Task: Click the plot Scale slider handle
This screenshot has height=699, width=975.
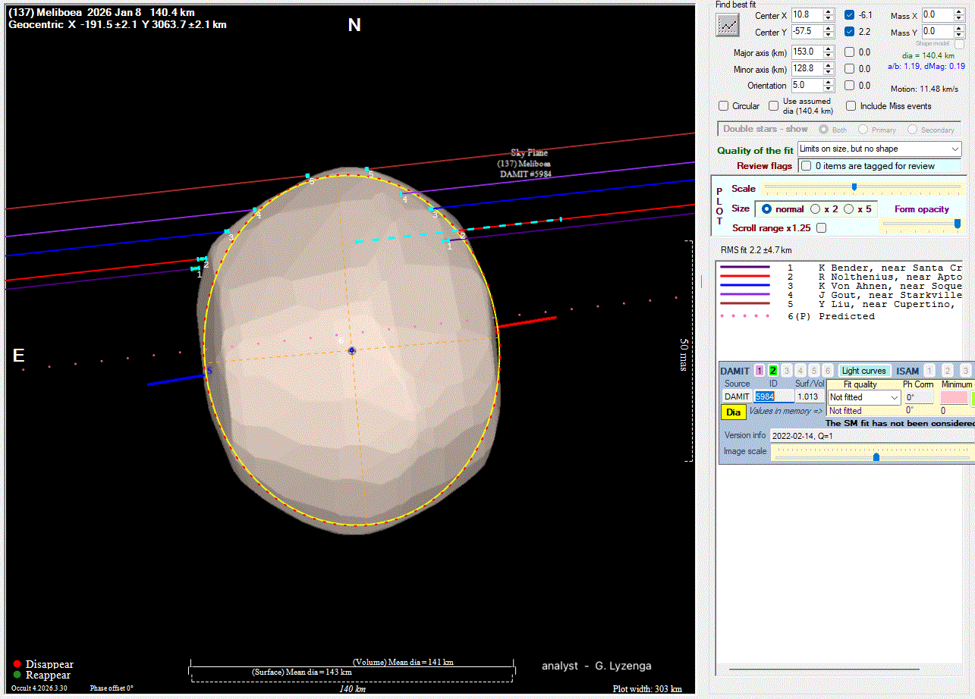Action: click(x=854, y=187)
